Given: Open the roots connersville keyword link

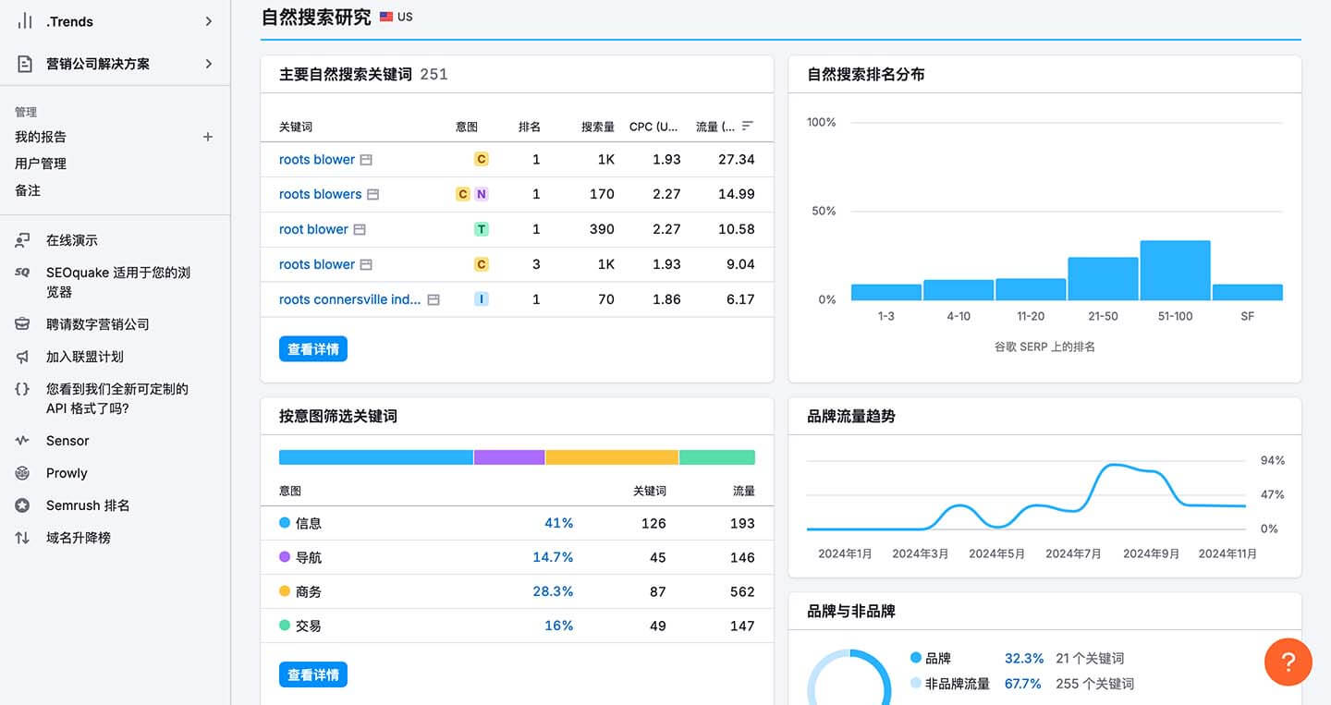Looking at the screenshot, I should 350,299.
